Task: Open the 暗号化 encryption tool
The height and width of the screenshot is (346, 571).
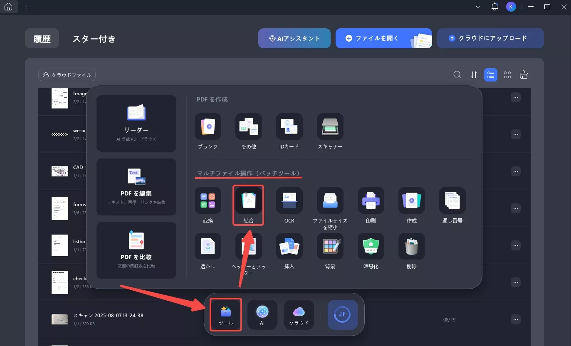Action: click(x=371, y=246)
